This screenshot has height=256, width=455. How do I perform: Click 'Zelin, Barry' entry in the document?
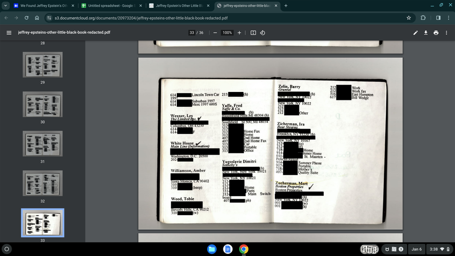pyautogui.click(x=289, y=86)
